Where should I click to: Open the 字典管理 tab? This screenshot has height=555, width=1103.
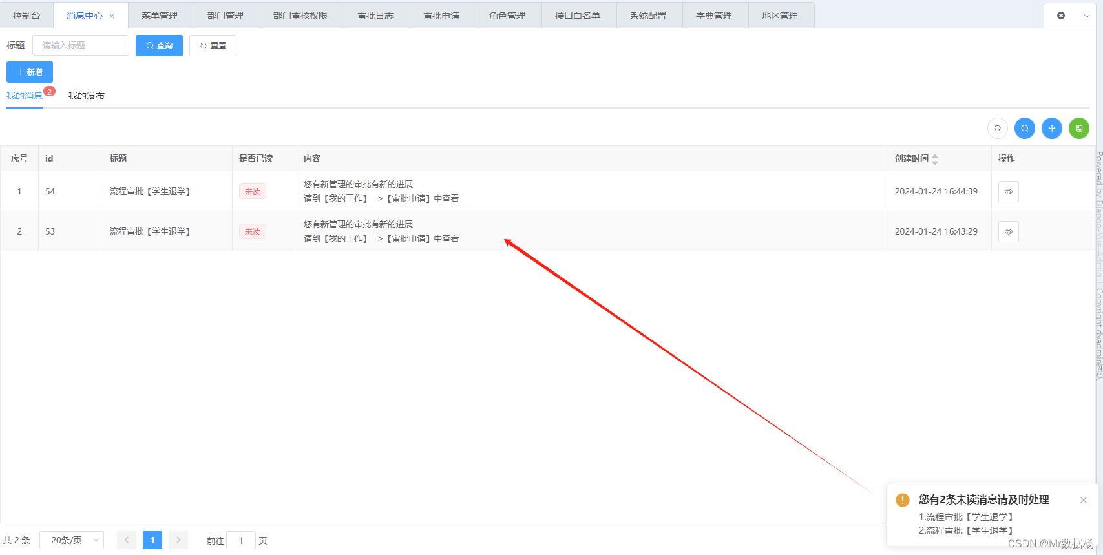(x=714, y=16)
